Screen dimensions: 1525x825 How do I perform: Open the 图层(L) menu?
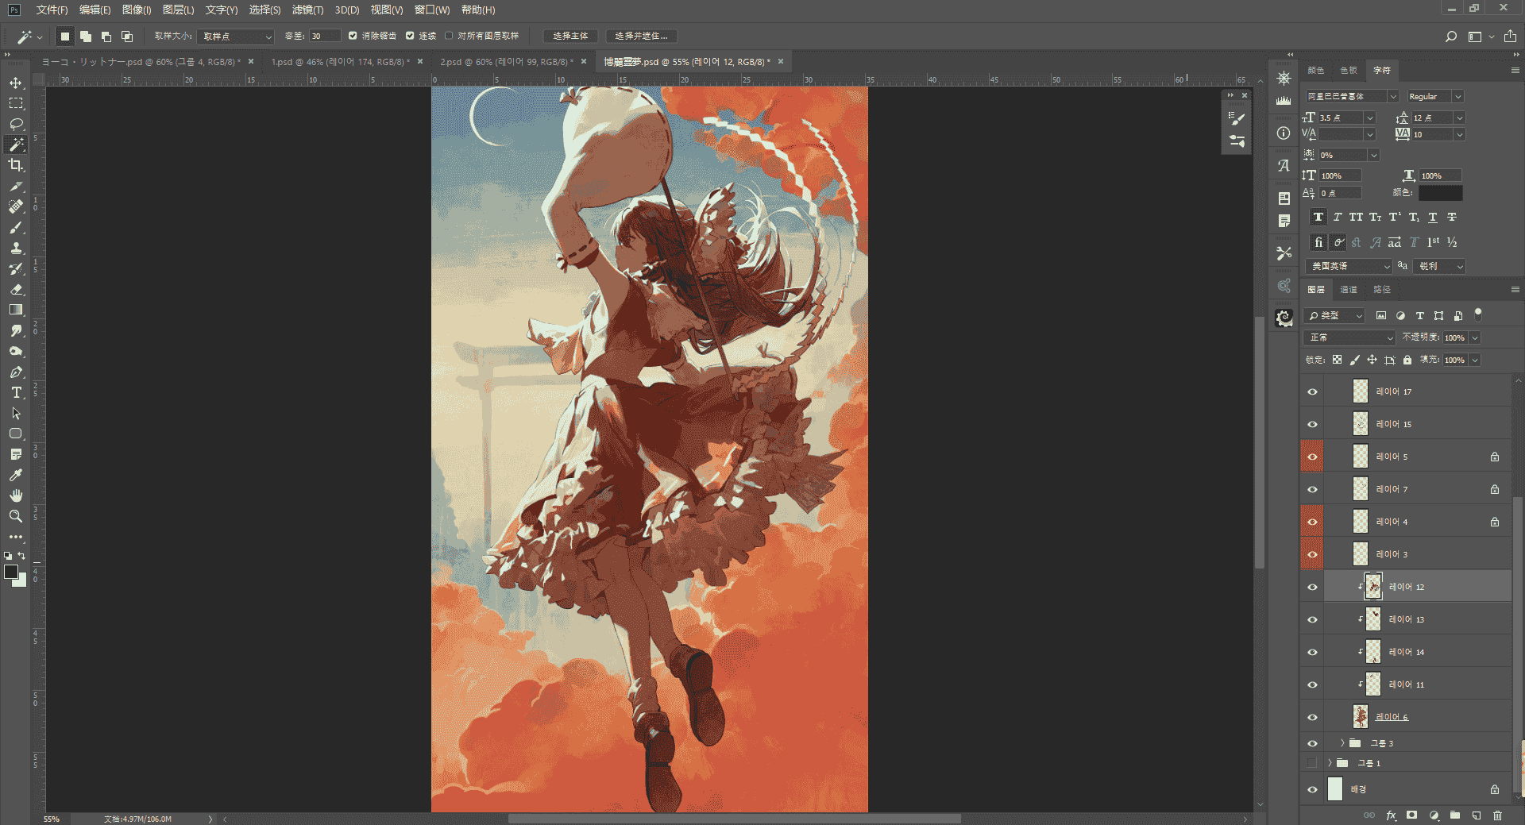pos(178,10)
